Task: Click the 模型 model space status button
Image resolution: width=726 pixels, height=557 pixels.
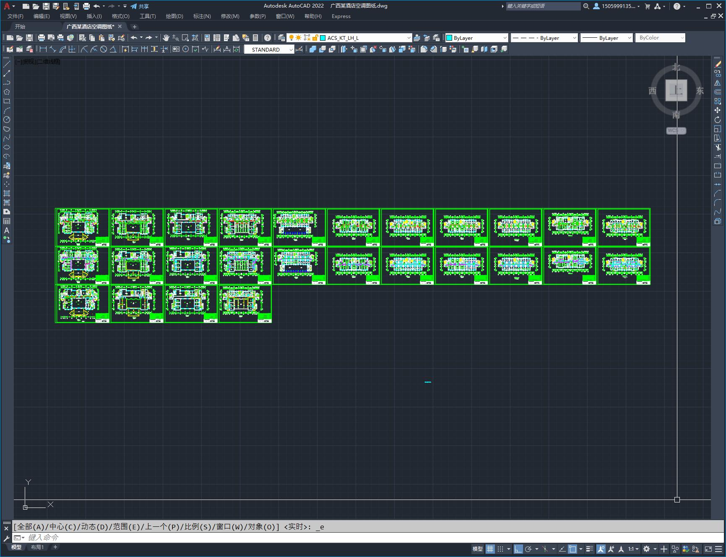Action: pos(478,549)
